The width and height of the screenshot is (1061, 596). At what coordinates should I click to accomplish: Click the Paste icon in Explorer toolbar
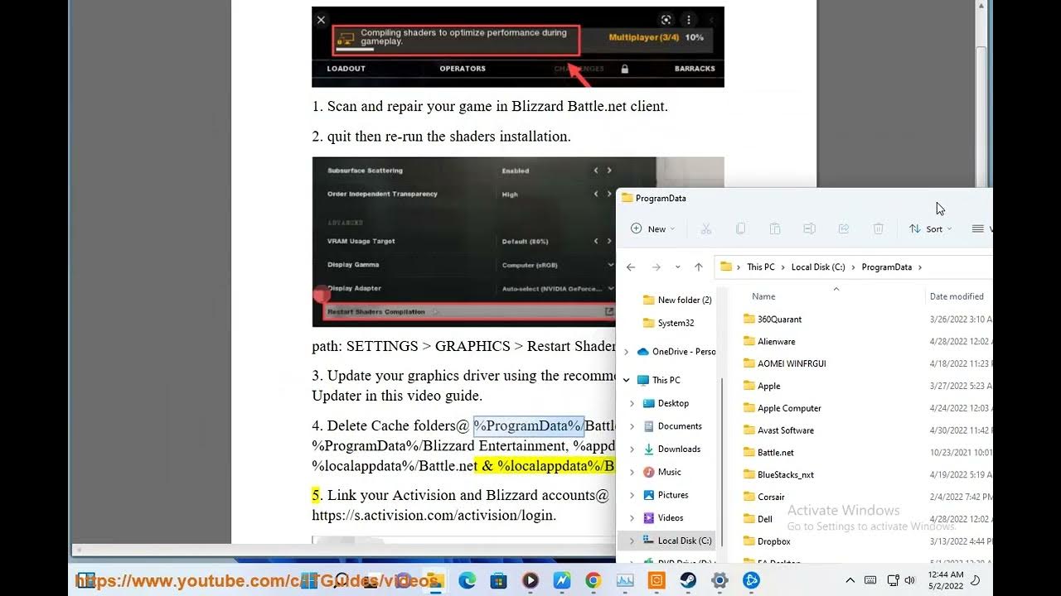(775, 228)
